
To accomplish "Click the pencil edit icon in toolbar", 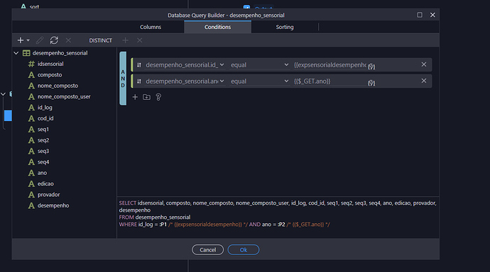I will click(x=40, y=40).
